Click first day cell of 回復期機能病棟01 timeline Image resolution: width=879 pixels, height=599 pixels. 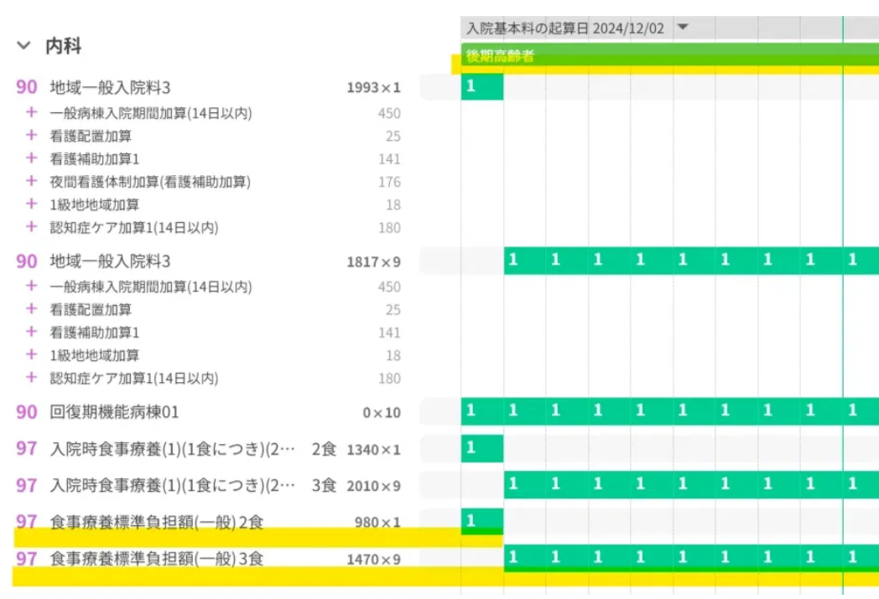coord(482,411)
